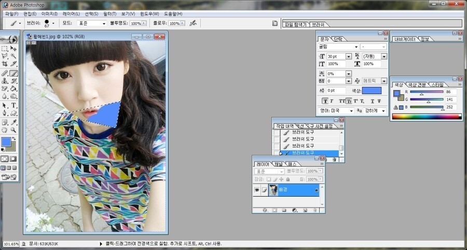Create new layer icon in Layers panel
The width and height of the screenshot is (467, 250).
tap(305, 211)
